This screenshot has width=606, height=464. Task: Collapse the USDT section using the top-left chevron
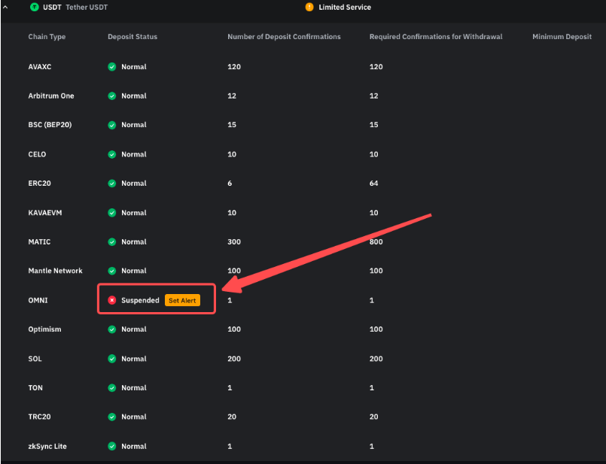[x=6, y=7]
